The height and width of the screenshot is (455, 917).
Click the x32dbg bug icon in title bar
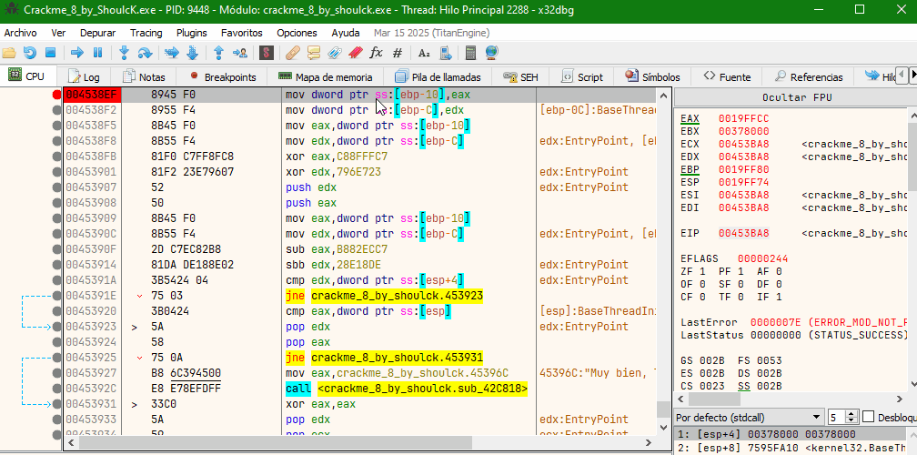(x=11, y=9)
